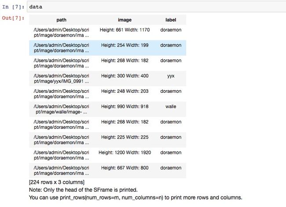The width and height of the screenshot is (286, 207).
Task: Click the code input cell containing 'data'
Action: point(157,7)
